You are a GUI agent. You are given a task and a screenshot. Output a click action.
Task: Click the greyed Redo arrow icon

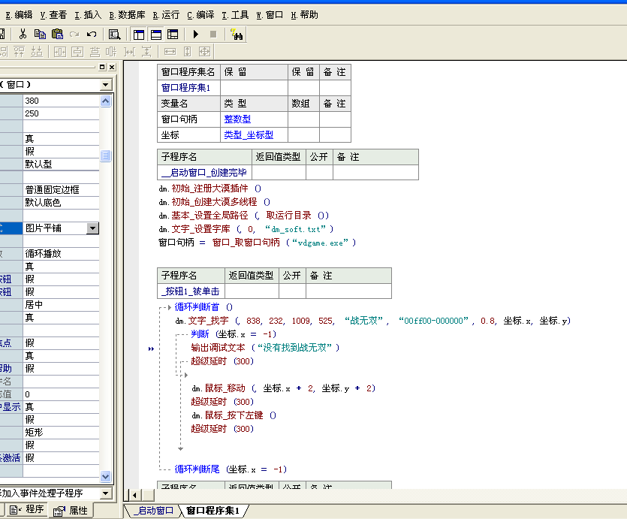[74, 35]
